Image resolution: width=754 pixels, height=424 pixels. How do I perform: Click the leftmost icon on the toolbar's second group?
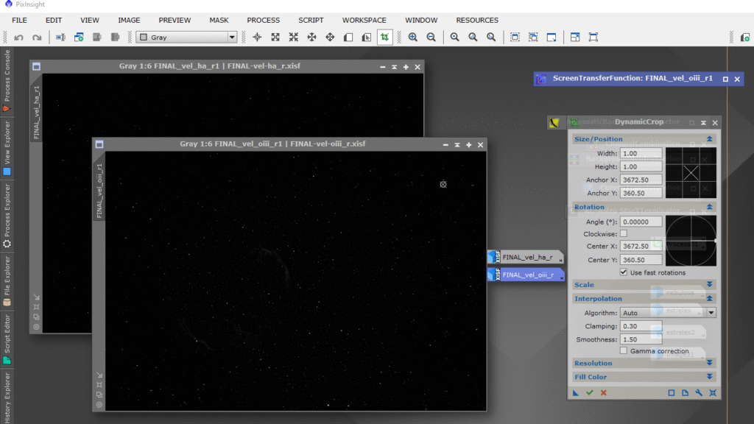point(60,38)
